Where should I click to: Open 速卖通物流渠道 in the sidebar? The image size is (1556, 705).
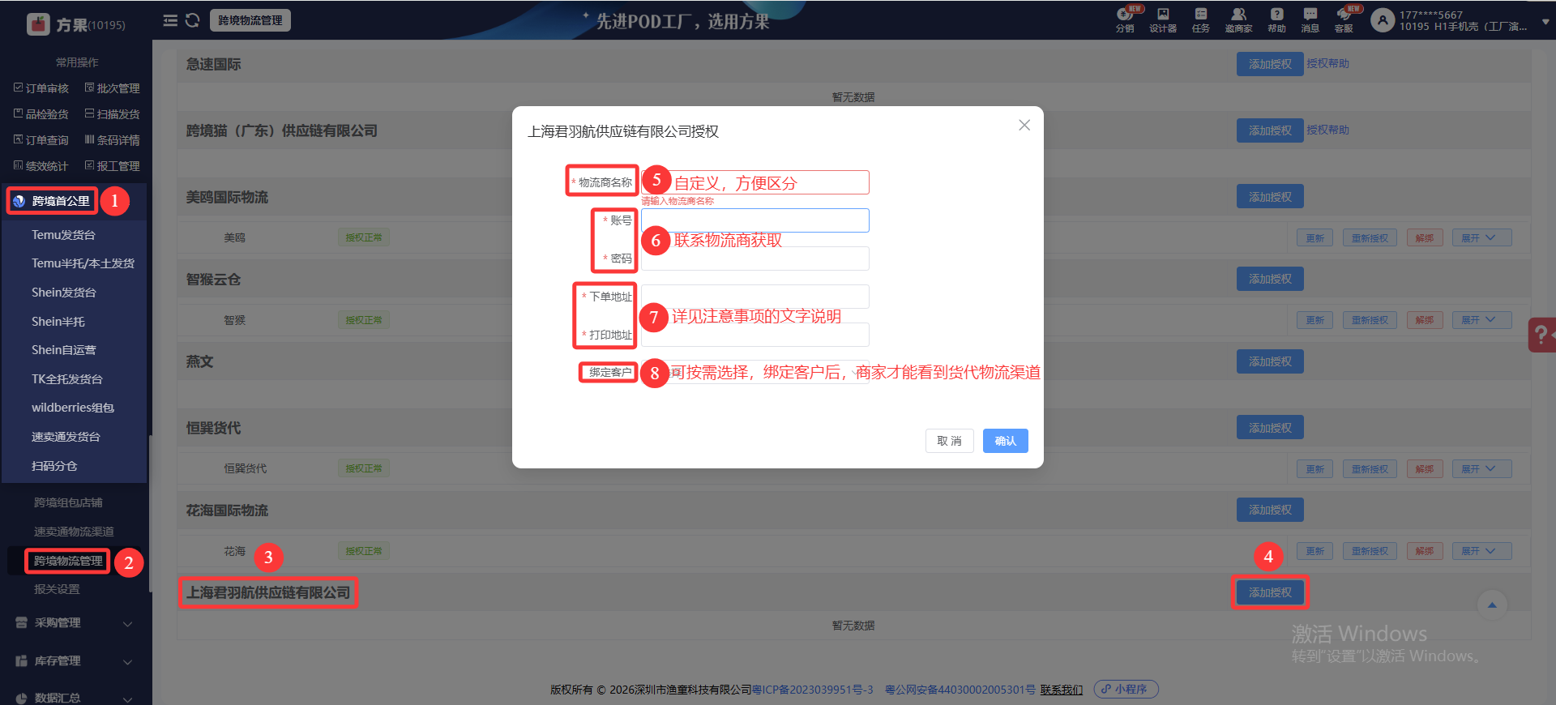click(74, 532)
